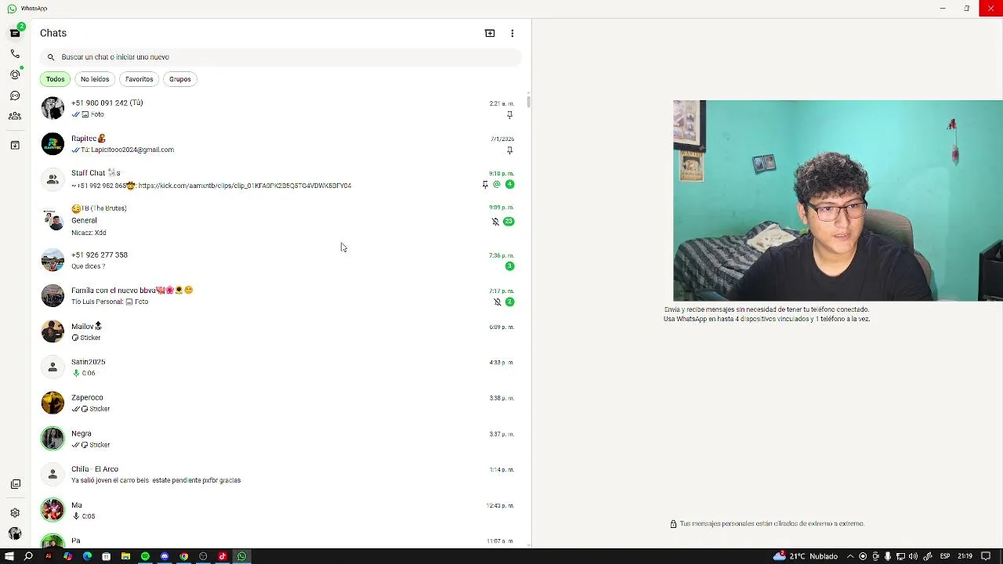Open the Chifa - El Arco chat

click(281, 475)
